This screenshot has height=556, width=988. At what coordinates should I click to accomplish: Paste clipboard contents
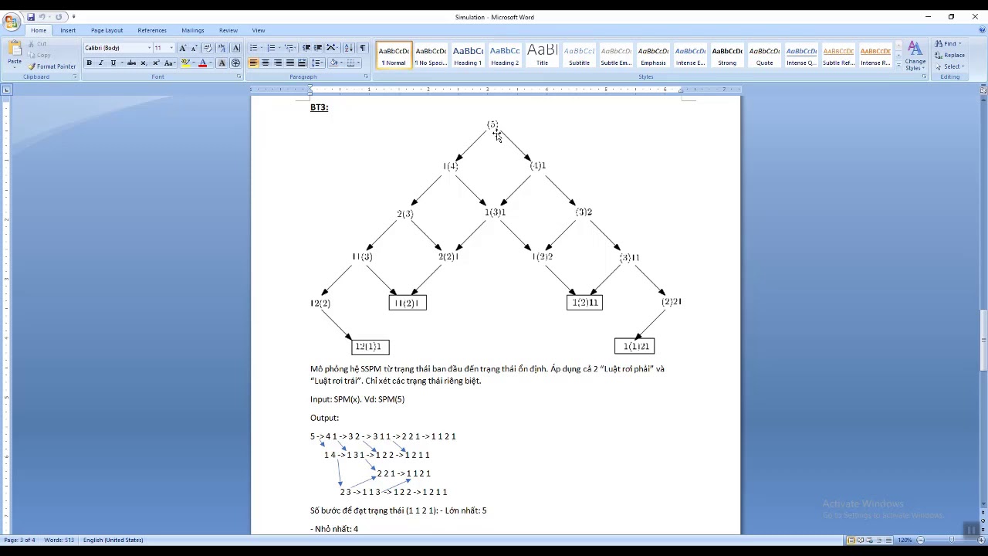point(14,53)
